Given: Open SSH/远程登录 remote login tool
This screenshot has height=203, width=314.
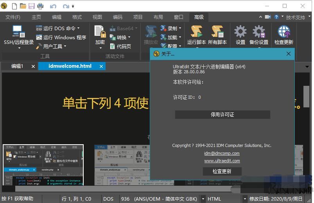Looking at the screenshot, I should (18, 34).
